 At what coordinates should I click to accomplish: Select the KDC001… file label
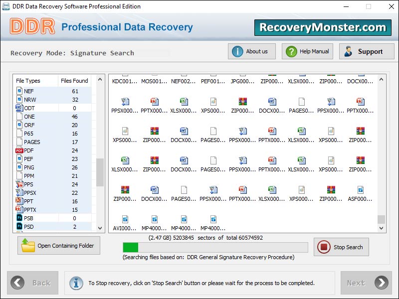pos(125,81)
